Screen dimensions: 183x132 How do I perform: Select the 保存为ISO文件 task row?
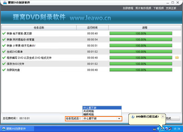(91, 64)
